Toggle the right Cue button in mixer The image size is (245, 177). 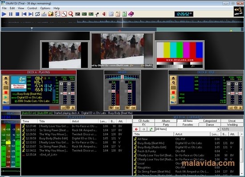pyautogui.click(x=133, y=108)
